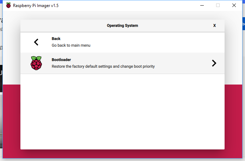The height and width of the screenshot is (161, 245).
Task: Expand Bootloader submenu with right chevron
Action: coord(214,63)
